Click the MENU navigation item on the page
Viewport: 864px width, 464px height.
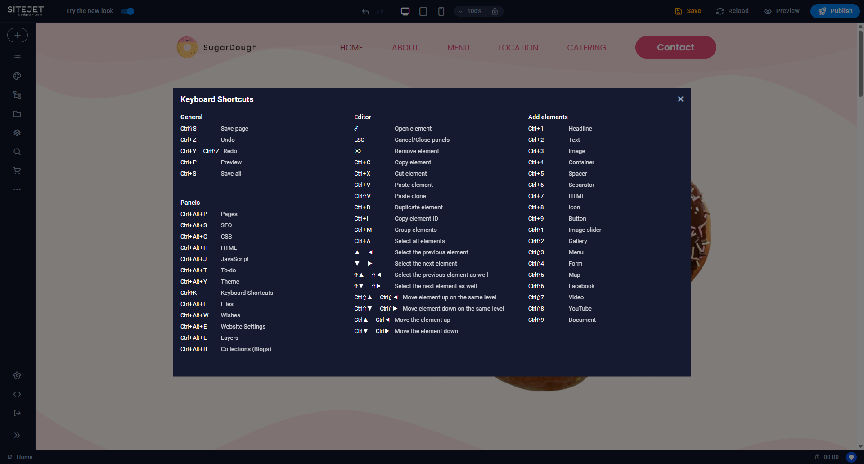point(458,48)
